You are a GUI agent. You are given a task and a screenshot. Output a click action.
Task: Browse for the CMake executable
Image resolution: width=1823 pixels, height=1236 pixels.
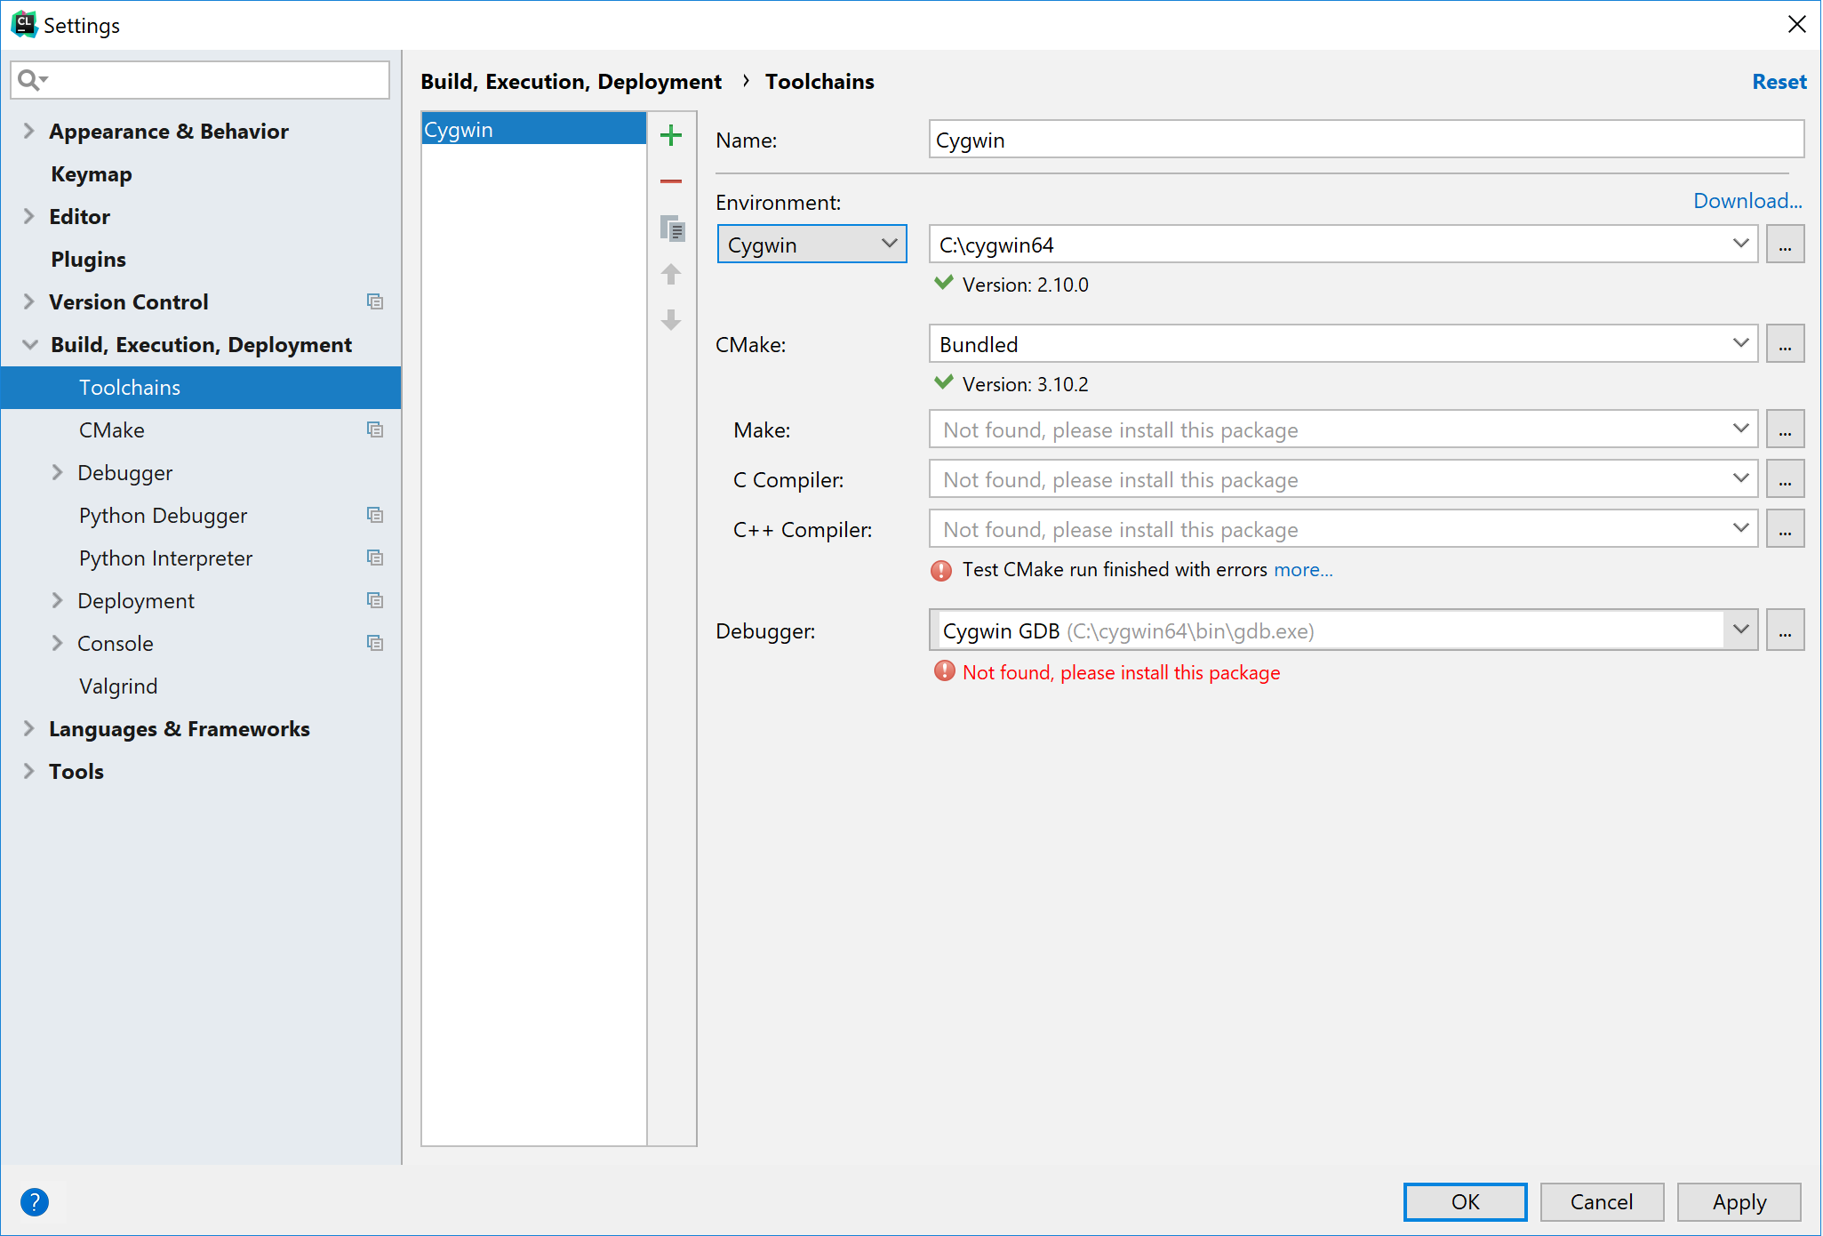click(x=1785, y=344)
